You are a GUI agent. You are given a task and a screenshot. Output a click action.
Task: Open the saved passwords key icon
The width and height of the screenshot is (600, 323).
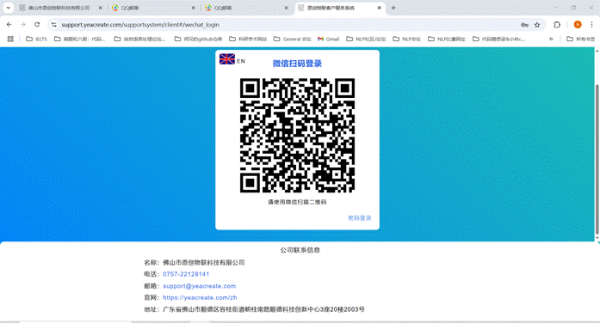click(524, 25)
